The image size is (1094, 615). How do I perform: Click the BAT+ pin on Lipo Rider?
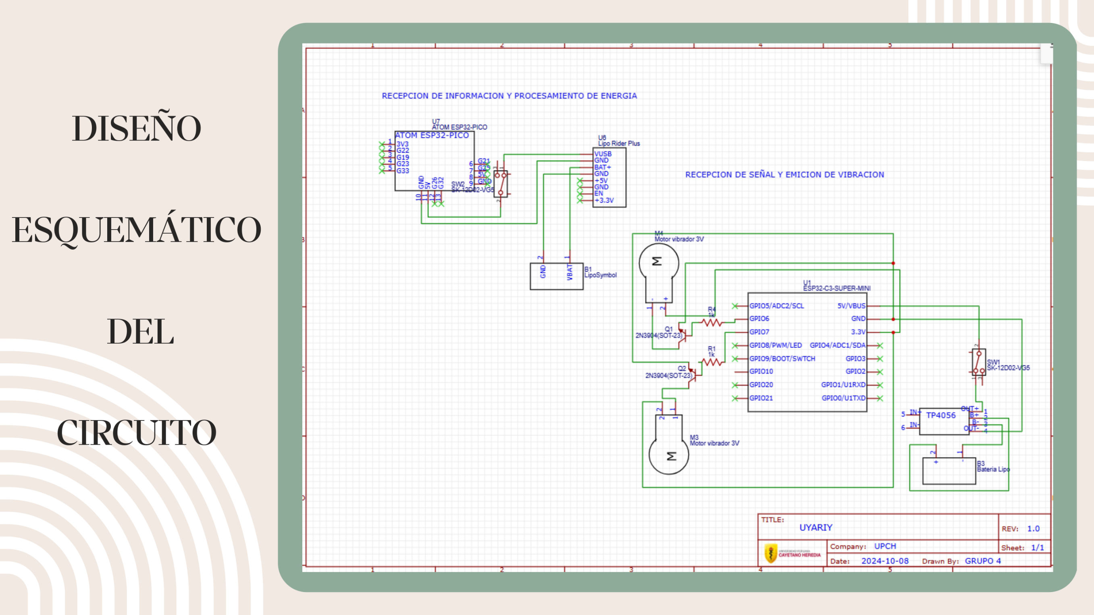[602, 167]
